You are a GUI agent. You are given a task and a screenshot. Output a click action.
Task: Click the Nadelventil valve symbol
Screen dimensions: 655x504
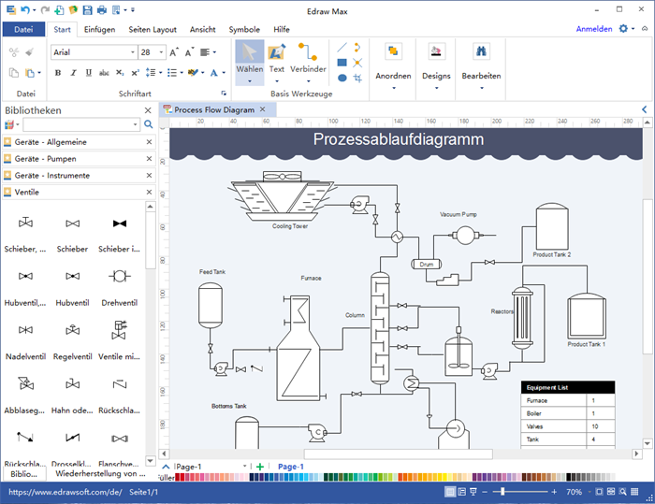tap(25, 331)
